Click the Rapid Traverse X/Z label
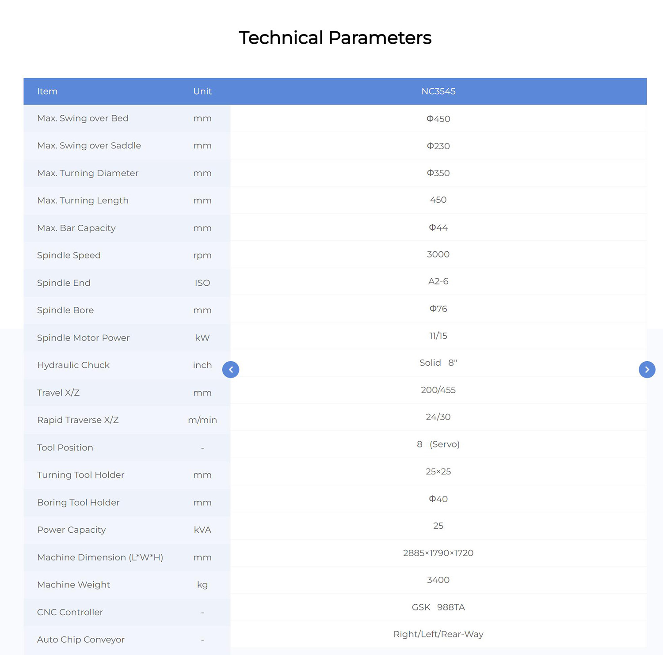 (78, 420)
